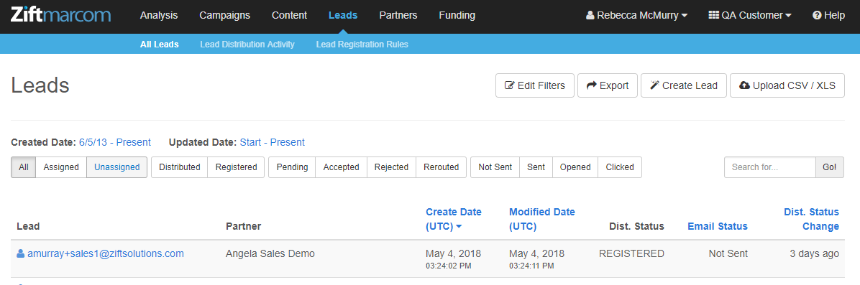
Task: Change Updated Date range Start - Present
Action: [x=272, y=142]
